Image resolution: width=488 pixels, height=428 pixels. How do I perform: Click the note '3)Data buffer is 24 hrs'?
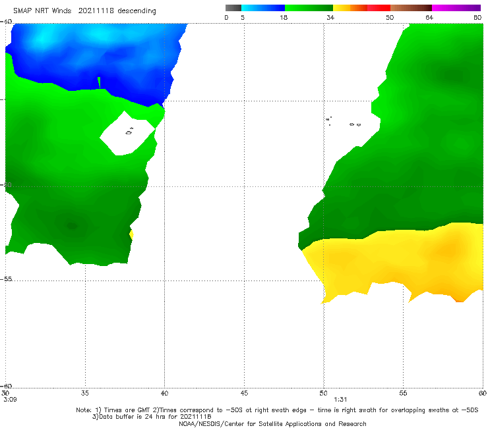tap(152, 417)
